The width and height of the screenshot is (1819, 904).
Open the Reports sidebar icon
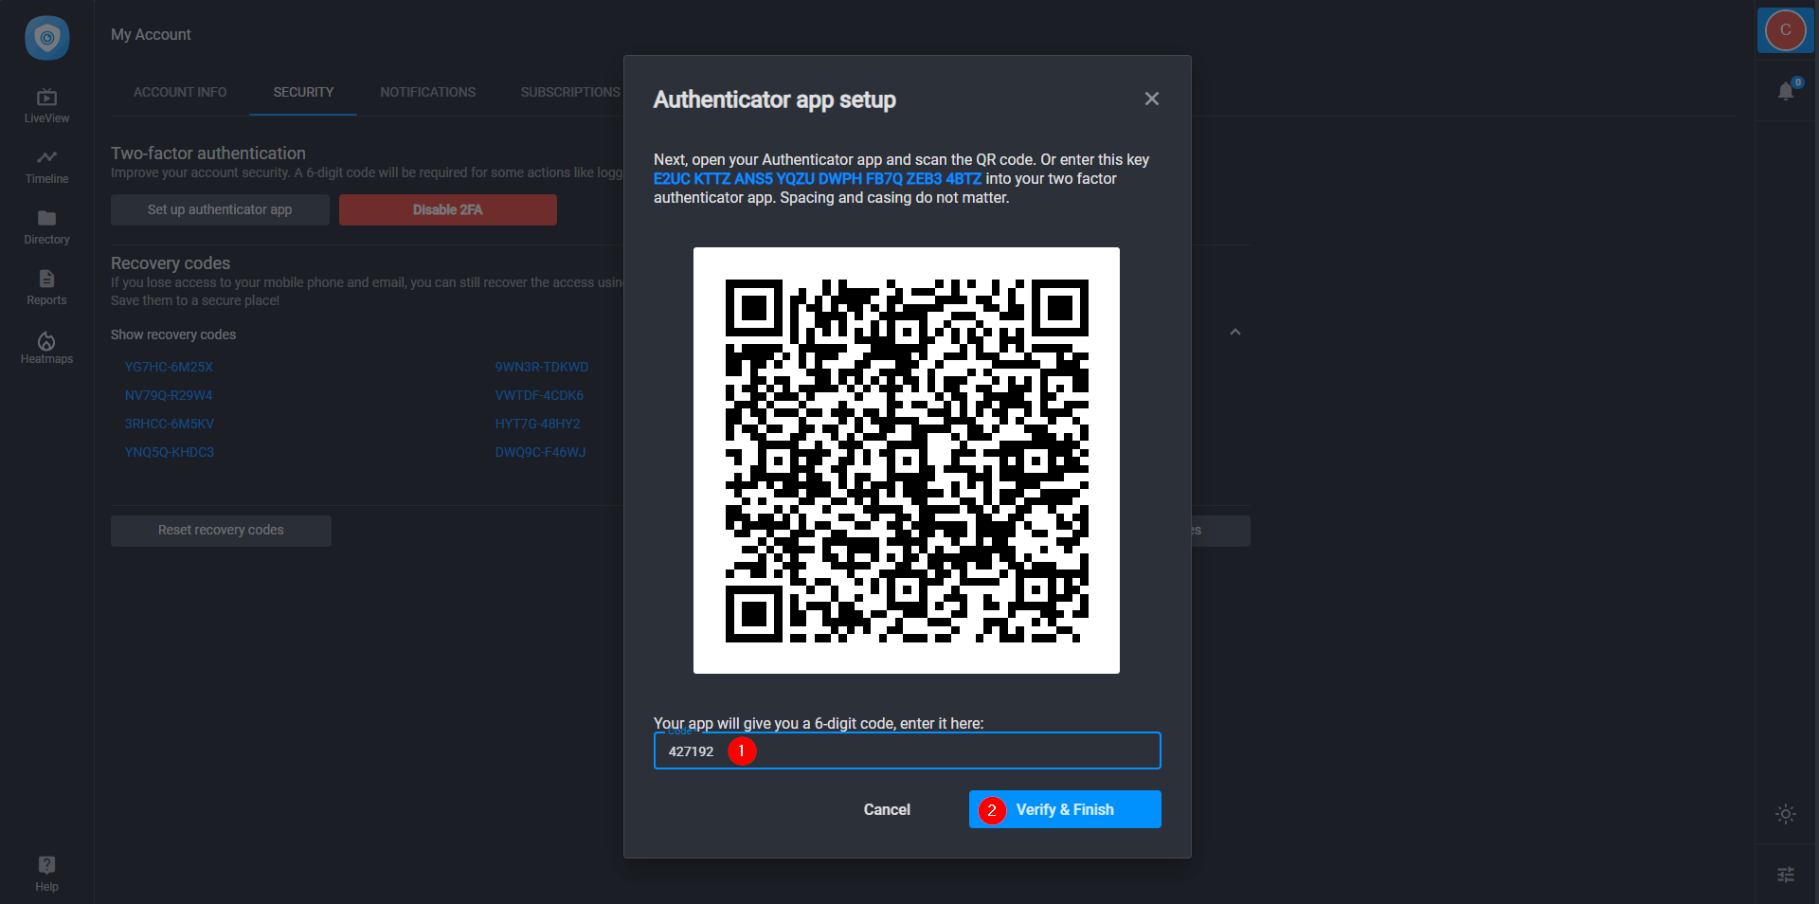click(x=46, y=287)
